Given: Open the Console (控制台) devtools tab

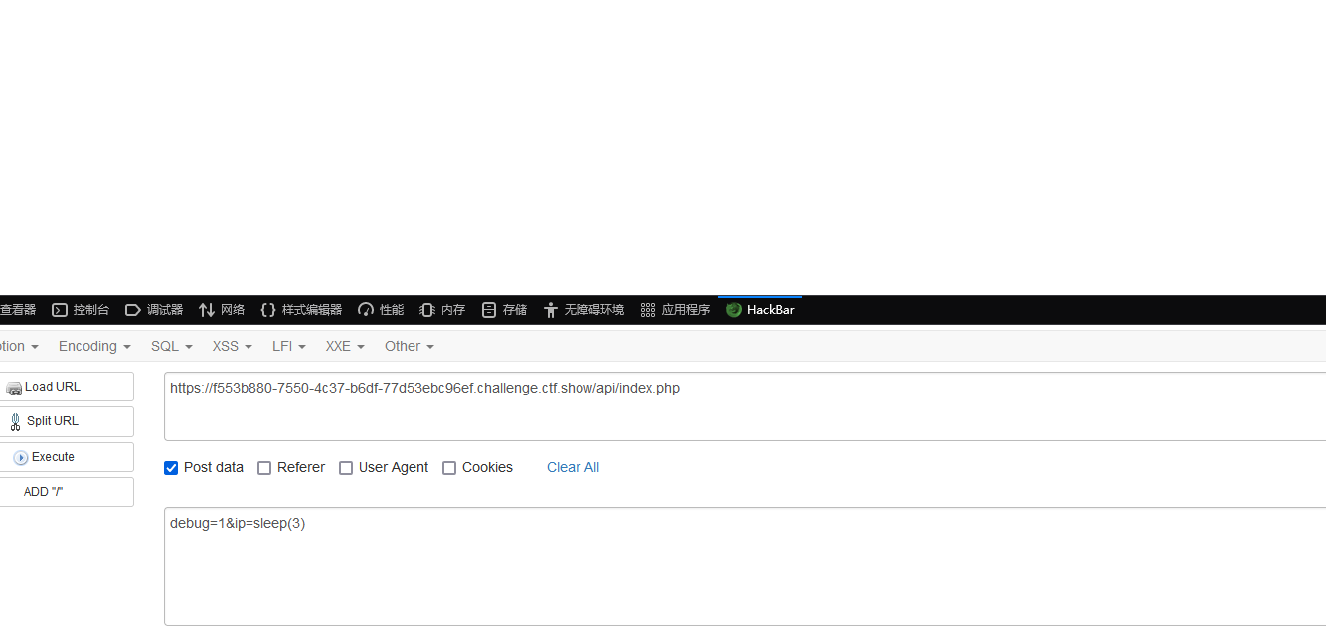Looking at the screenshot, I should (x=81, y=310).
